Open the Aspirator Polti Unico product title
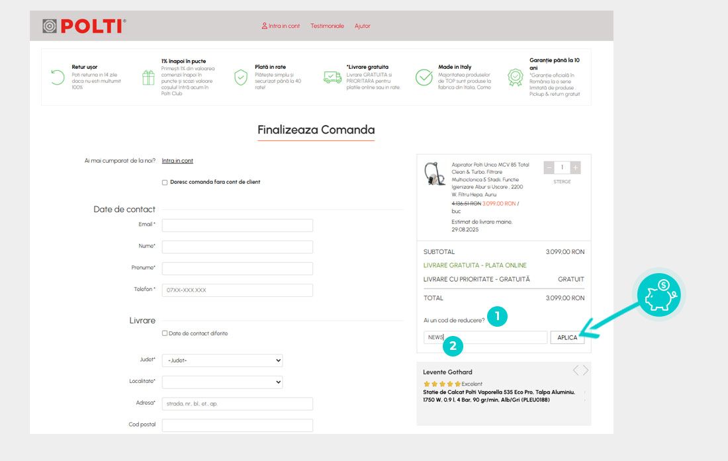Viewport: 728px width, 461px height. tap(490, 179)
